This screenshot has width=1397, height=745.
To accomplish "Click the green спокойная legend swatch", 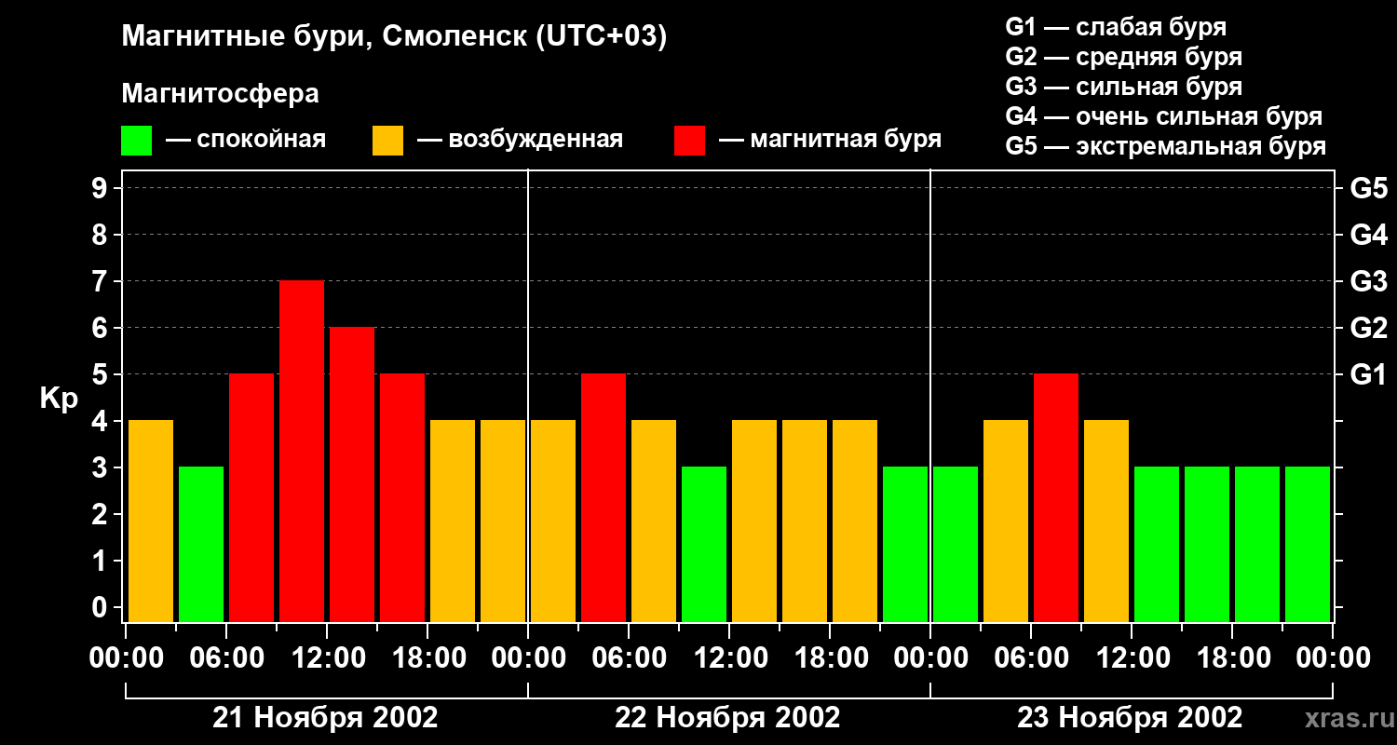I will [x=136, y=141].
